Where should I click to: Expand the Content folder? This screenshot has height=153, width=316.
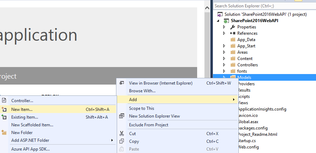[x=224, y=59]
